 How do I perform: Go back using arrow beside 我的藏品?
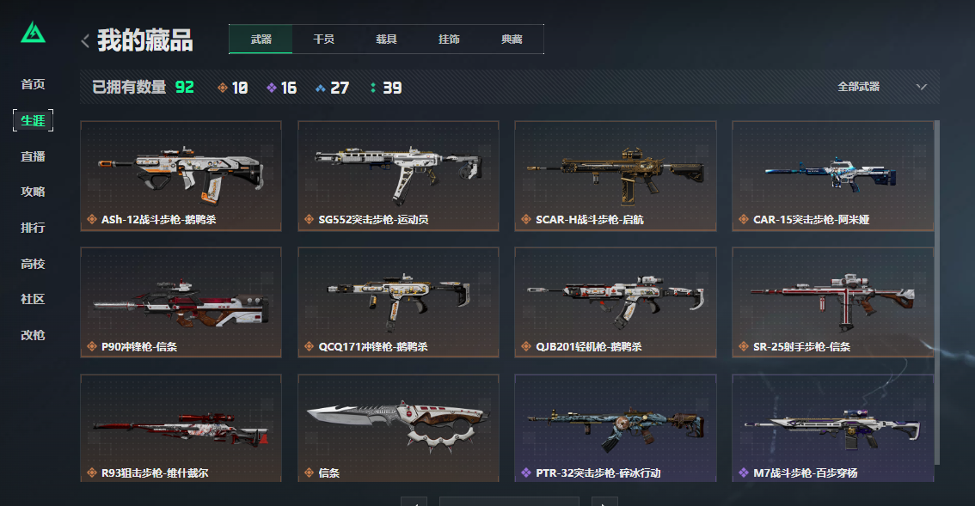[85, 41]
